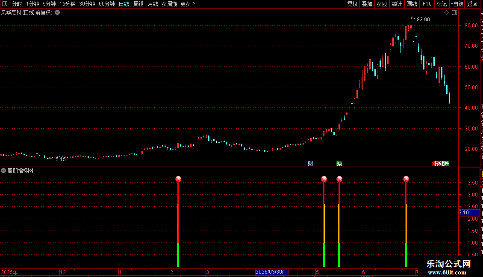Screen dimensions: 483x277
Task: Click the diamond icon above the chart
Action: [446, 13]
